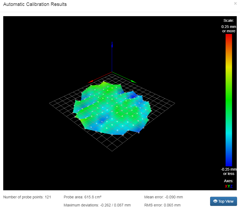Screen dimensions: 240x211
Task: Close the Automatic Calibration Results dialog
Action: pyautogui.click(x=235, y=3)
